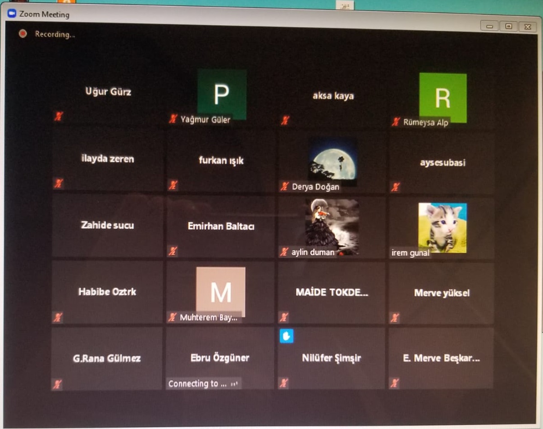Select the kitten profile picture of irem gunal
This screenshot has height=429, width=543.
coord(442,227)
